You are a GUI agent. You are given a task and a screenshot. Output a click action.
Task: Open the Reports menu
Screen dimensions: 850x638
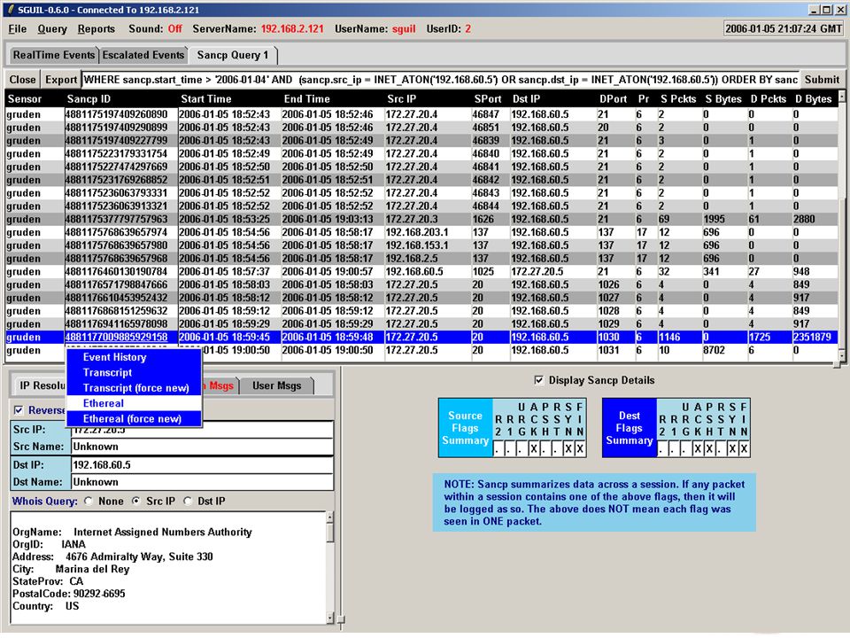(x=96, y=29)
